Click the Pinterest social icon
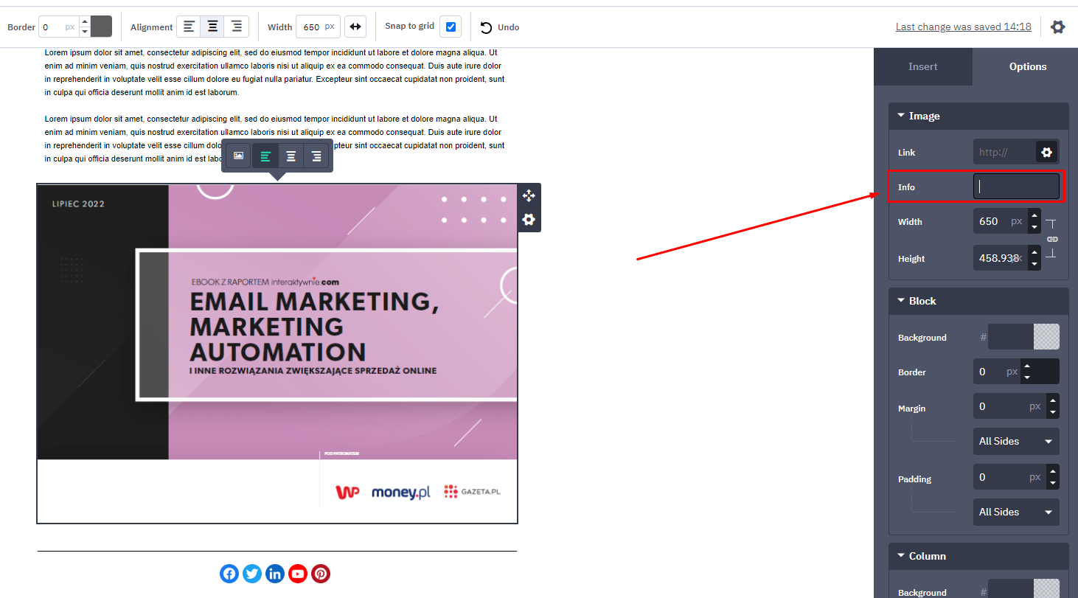 [321, 574]
